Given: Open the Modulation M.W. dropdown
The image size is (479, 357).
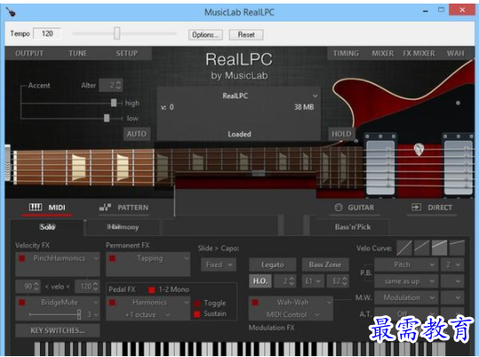Looking at the screenshot, I should pos(405,297).
